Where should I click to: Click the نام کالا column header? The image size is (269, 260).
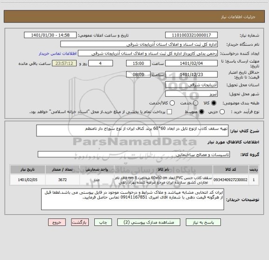point(163,169)
